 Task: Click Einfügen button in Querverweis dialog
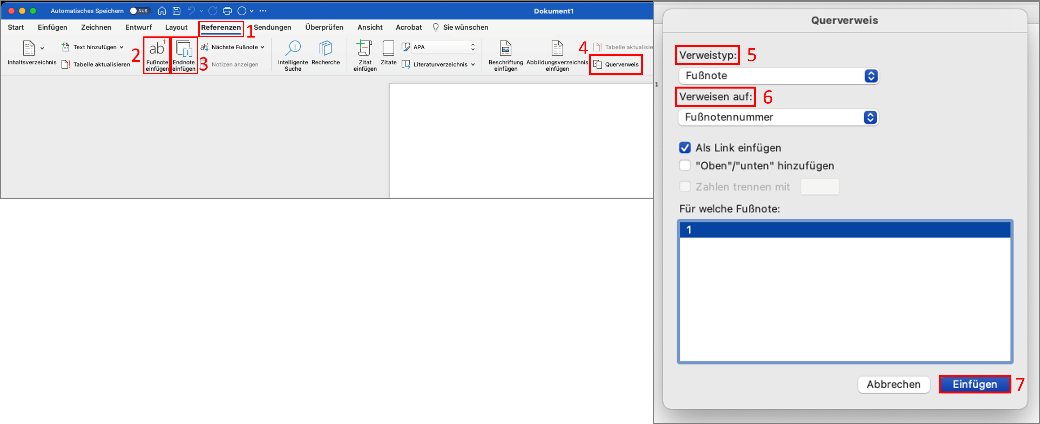click(975, 384)
